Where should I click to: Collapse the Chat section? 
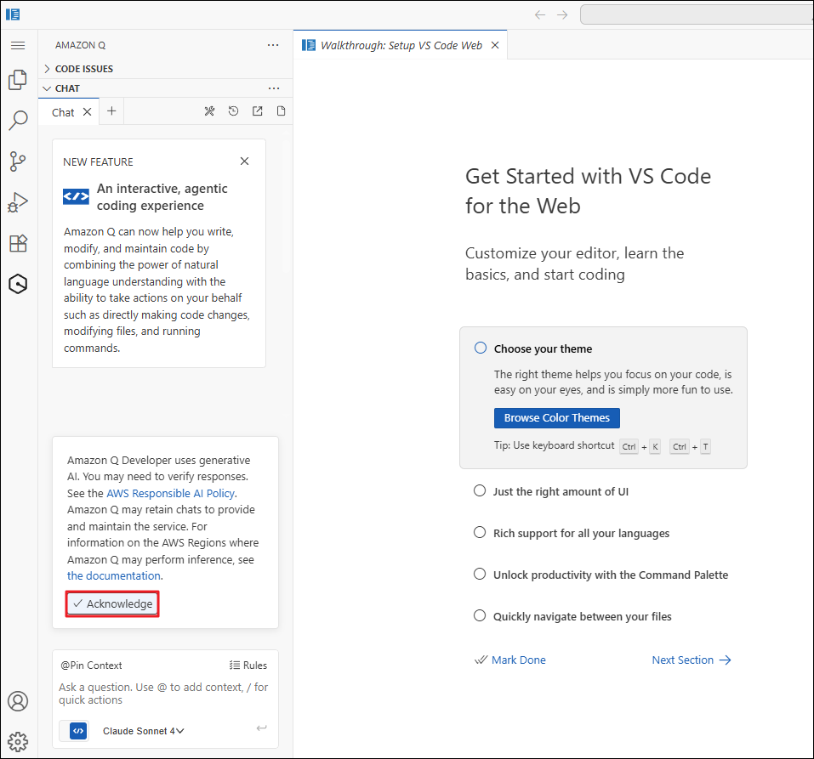(67, 88)
